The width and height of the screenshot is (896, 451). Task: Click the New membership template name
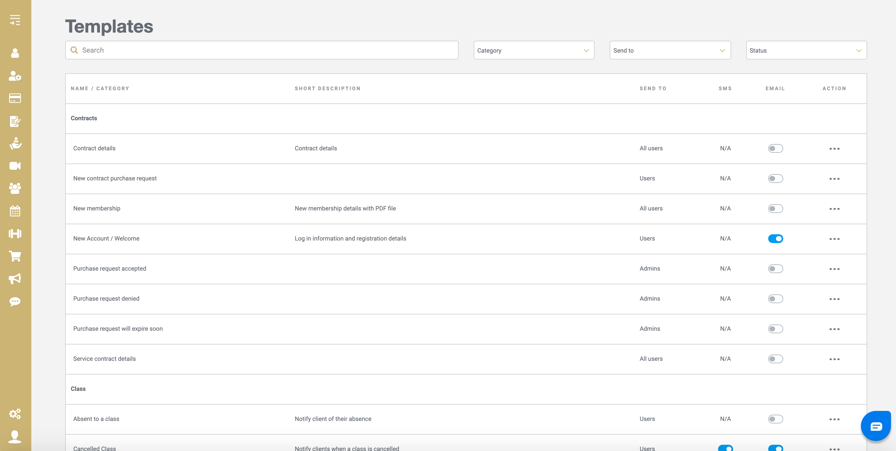pos(97,209)
